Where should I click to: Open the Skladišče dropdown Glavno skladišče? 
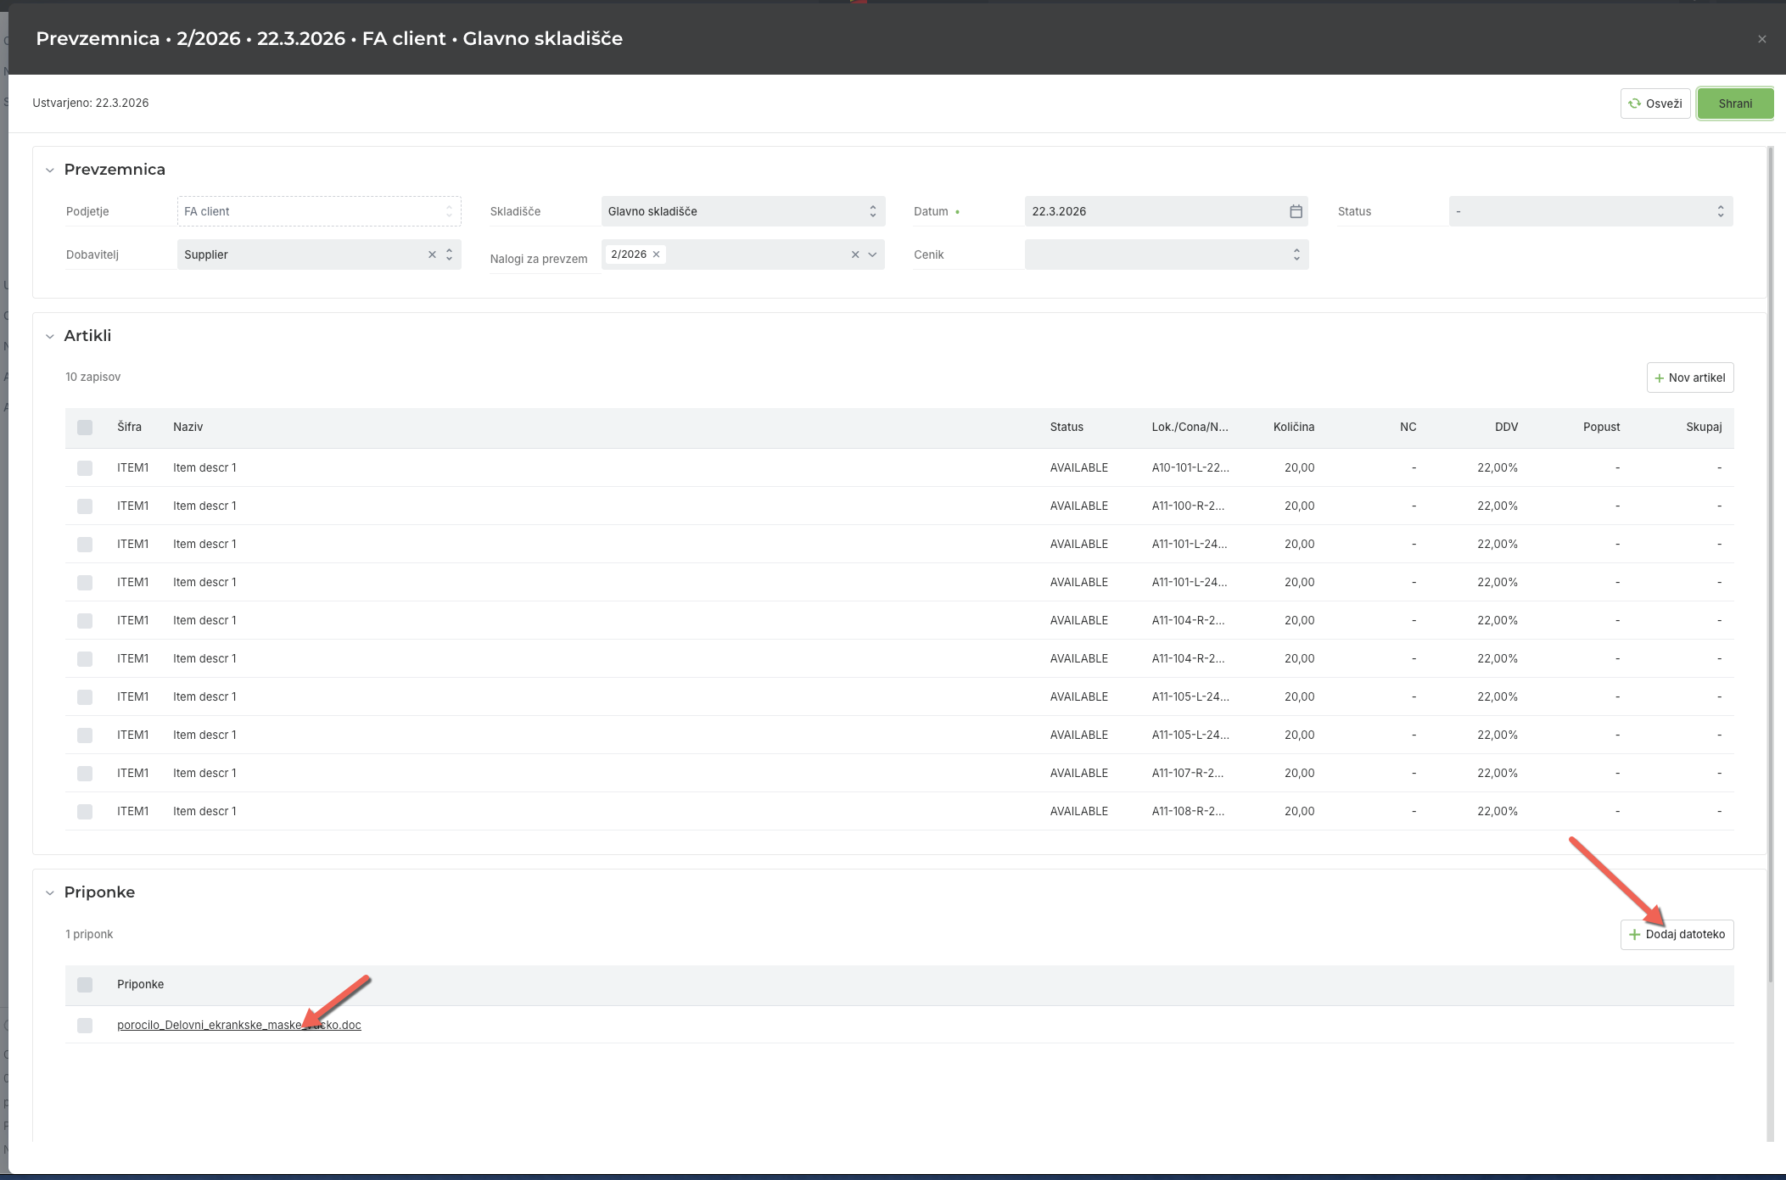[x=742, y=211]
